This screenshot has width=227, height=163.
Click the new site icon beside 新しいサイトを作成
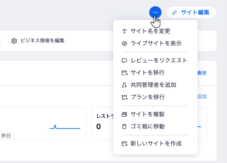click(x=124, y=144)
